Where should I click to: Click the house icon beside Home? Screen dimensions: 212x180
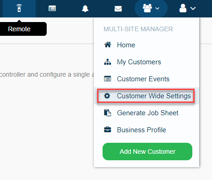[x=108, y=45]
